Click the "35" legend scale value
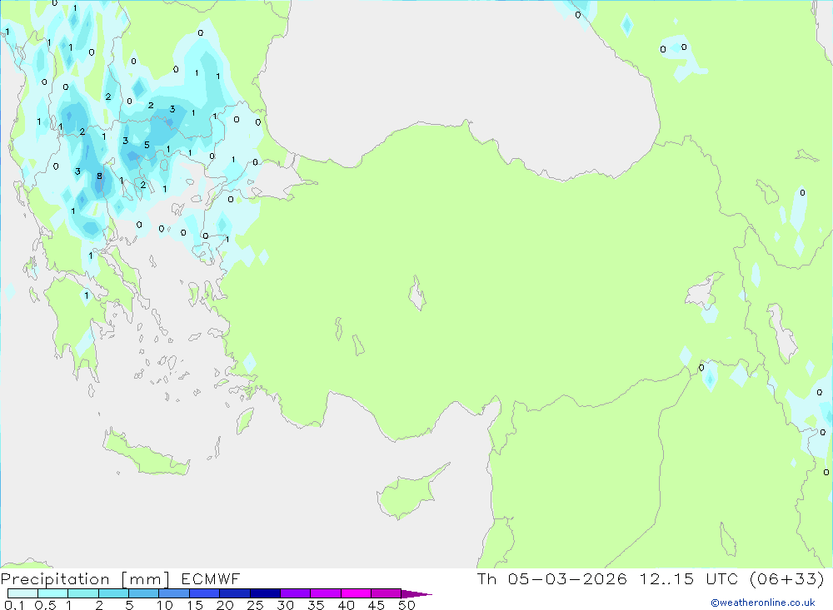The width and height of the screenshot is (833, 610). 316,605
